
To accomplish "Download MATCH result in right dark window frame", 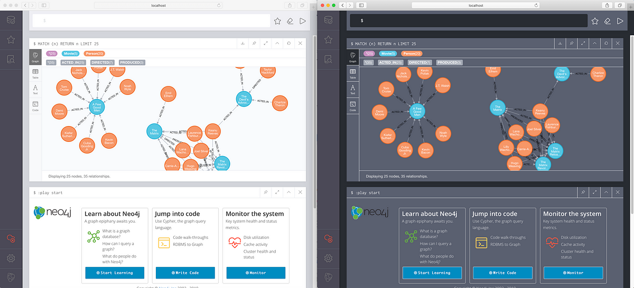I will (559, 43).
